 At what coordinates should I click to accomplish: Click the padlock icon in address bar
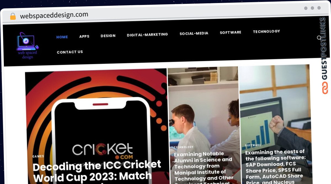[x=13, y=16]
